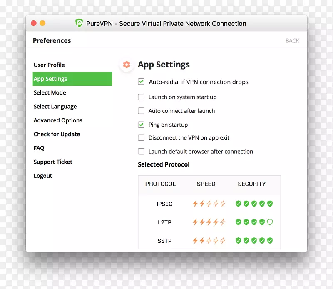Click the L2TP speed lightning bolts
This screenshot has height=289, width=333.
click(x=209, y=222)
